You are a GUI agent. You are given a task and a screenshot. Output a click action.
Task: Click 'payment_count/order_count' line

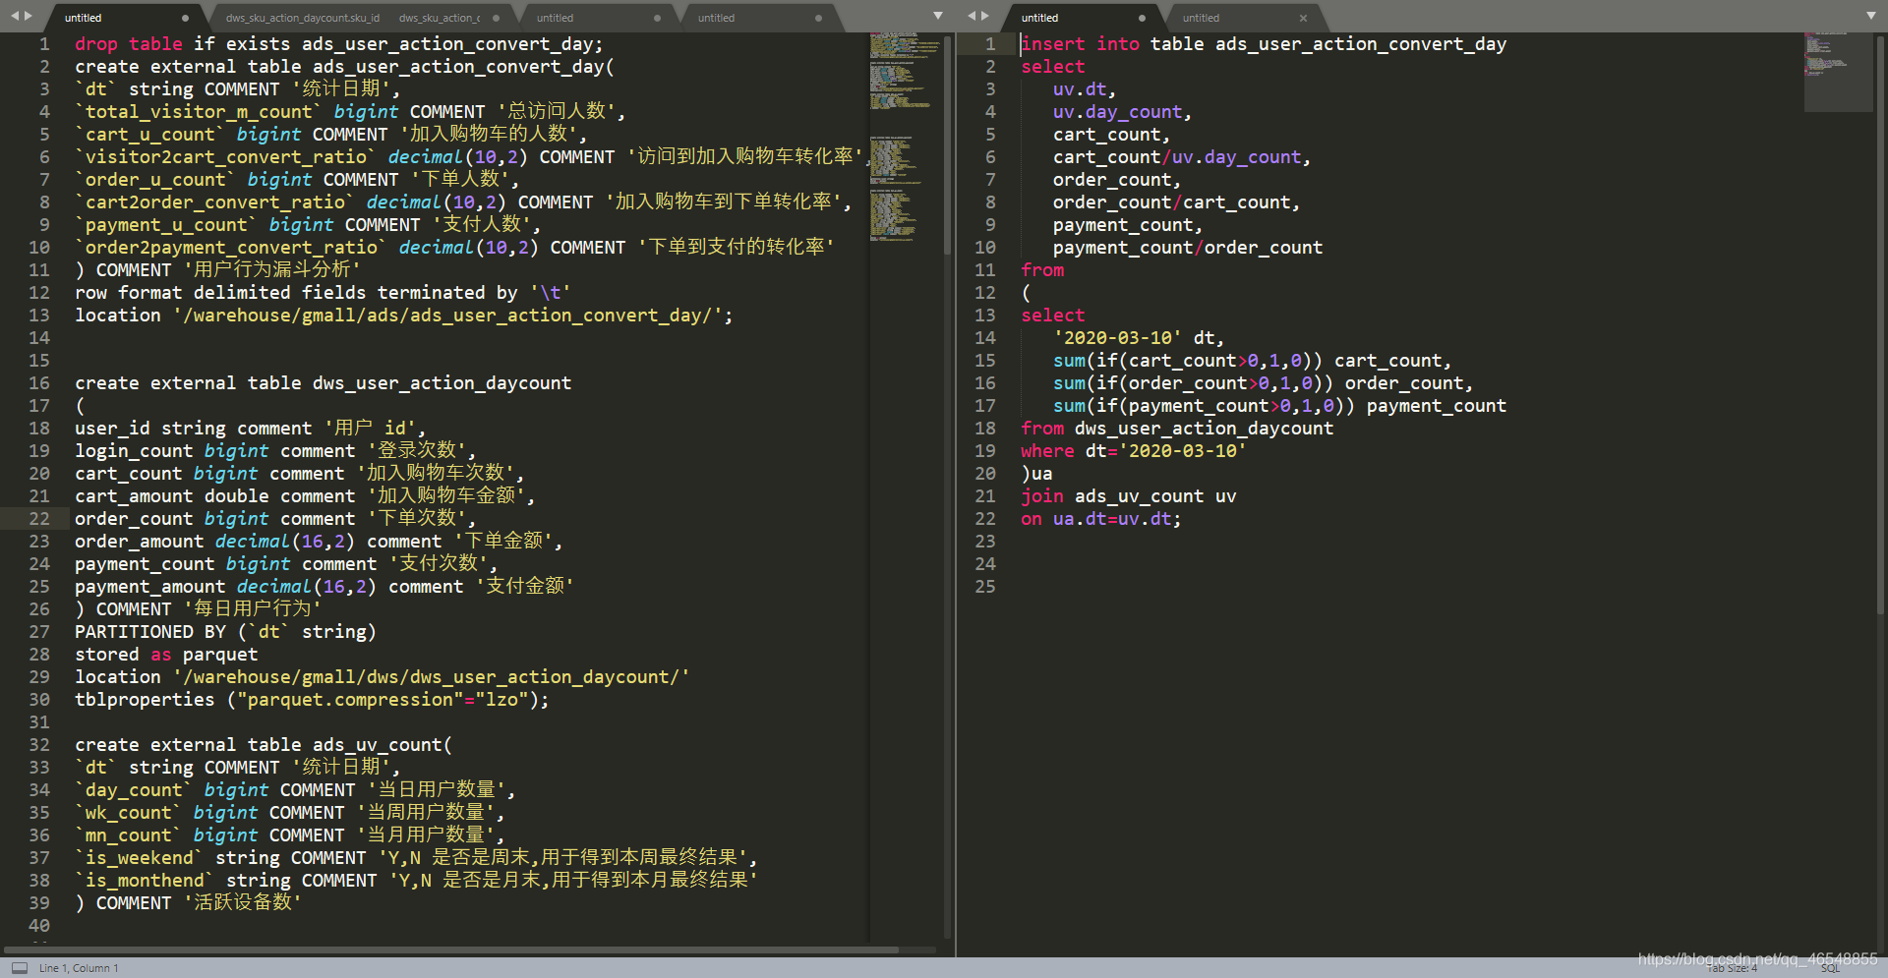pos(1188,247)
